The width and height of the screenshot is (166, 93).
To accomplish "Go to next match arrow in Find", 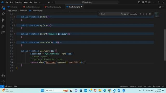I will pos(143,14).
